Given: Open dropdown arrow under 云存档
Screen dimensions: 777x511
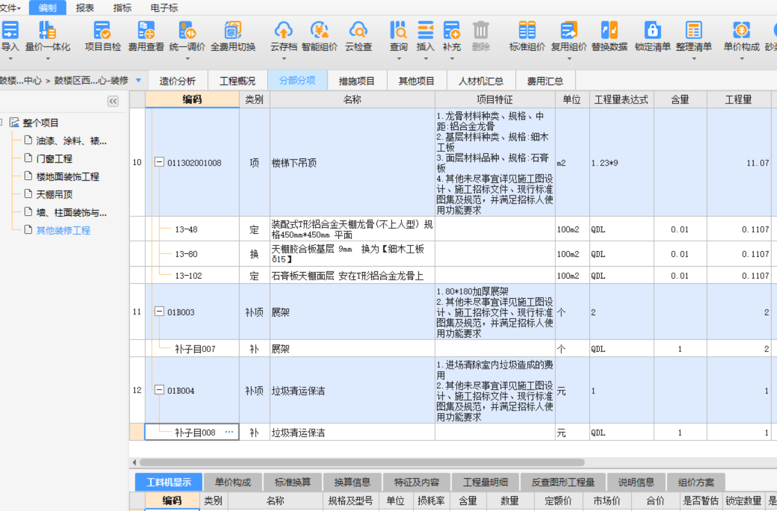Looking at the screenshot, I should [x=283, y=59].
